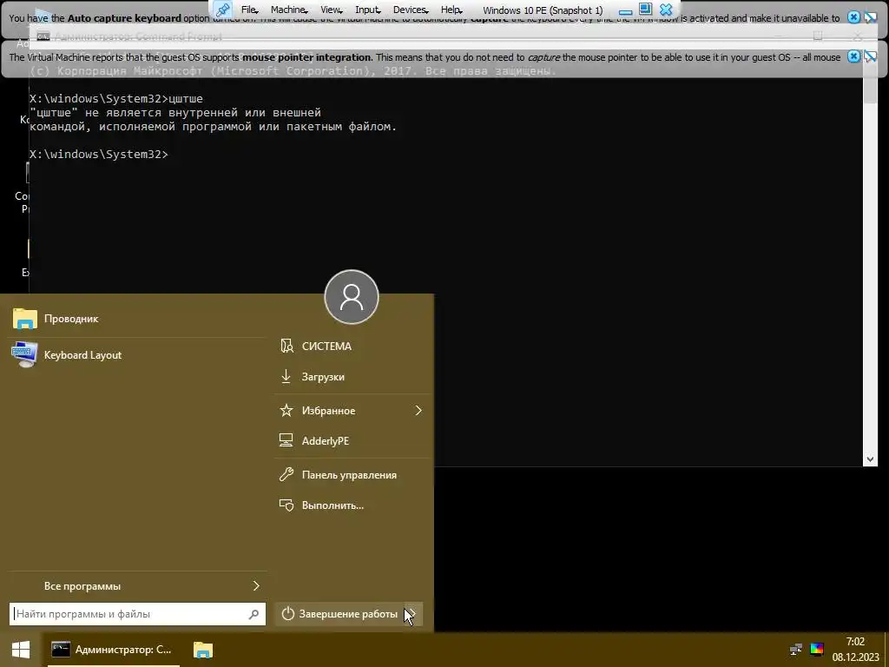Dismiss the Auto capture keyboard notification
The height and width of the screenshot is (667, 889).
click(853, 17)
